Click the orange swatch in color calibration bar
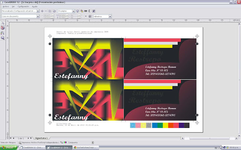The image size is (241, 150). [x=171, y=125]
